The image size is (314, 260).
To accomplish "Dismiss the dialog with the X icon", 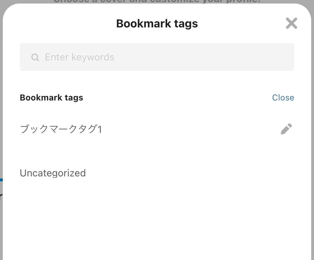I will point(291,23).
